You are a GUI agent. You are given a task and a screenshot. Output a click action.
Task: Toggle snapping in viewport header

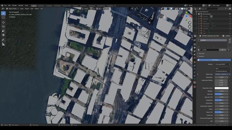coord(97,9)
